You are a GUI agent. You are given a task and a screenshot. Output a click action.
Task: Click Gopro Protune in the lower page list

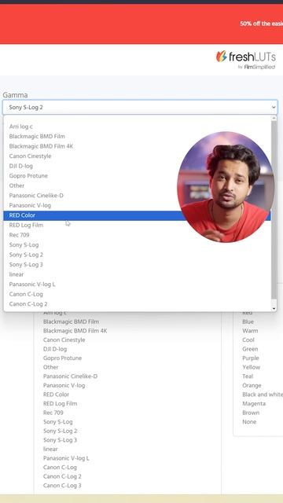tap(62, 358)
